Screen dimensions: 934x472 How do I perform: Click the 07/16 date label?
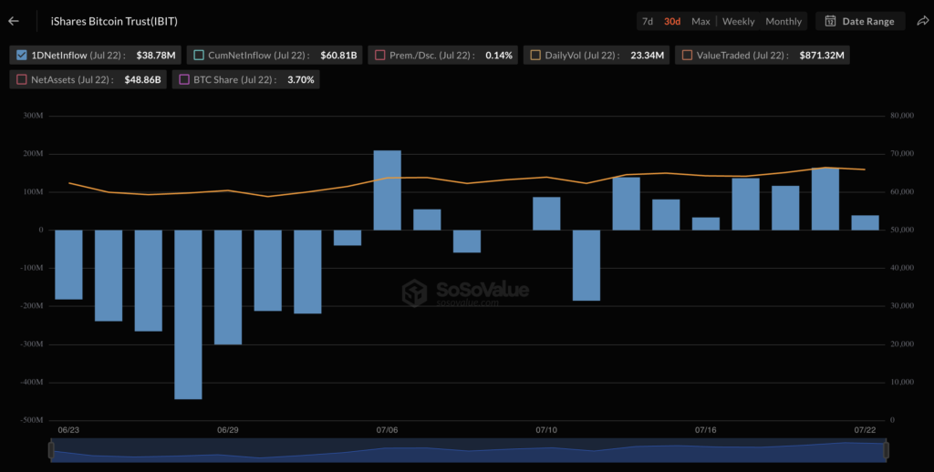pos(705,430)
